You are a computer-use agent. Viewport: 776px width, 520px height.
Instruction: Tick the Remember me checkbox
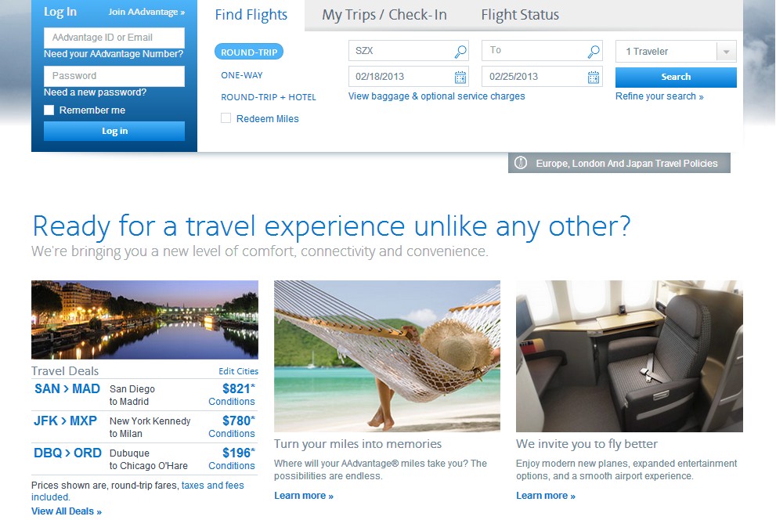(x=49, y=110)
